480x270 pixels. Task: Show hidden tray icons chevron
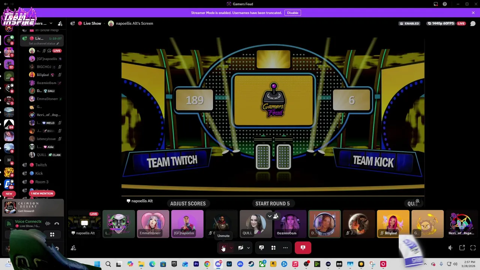coord(425,264)
